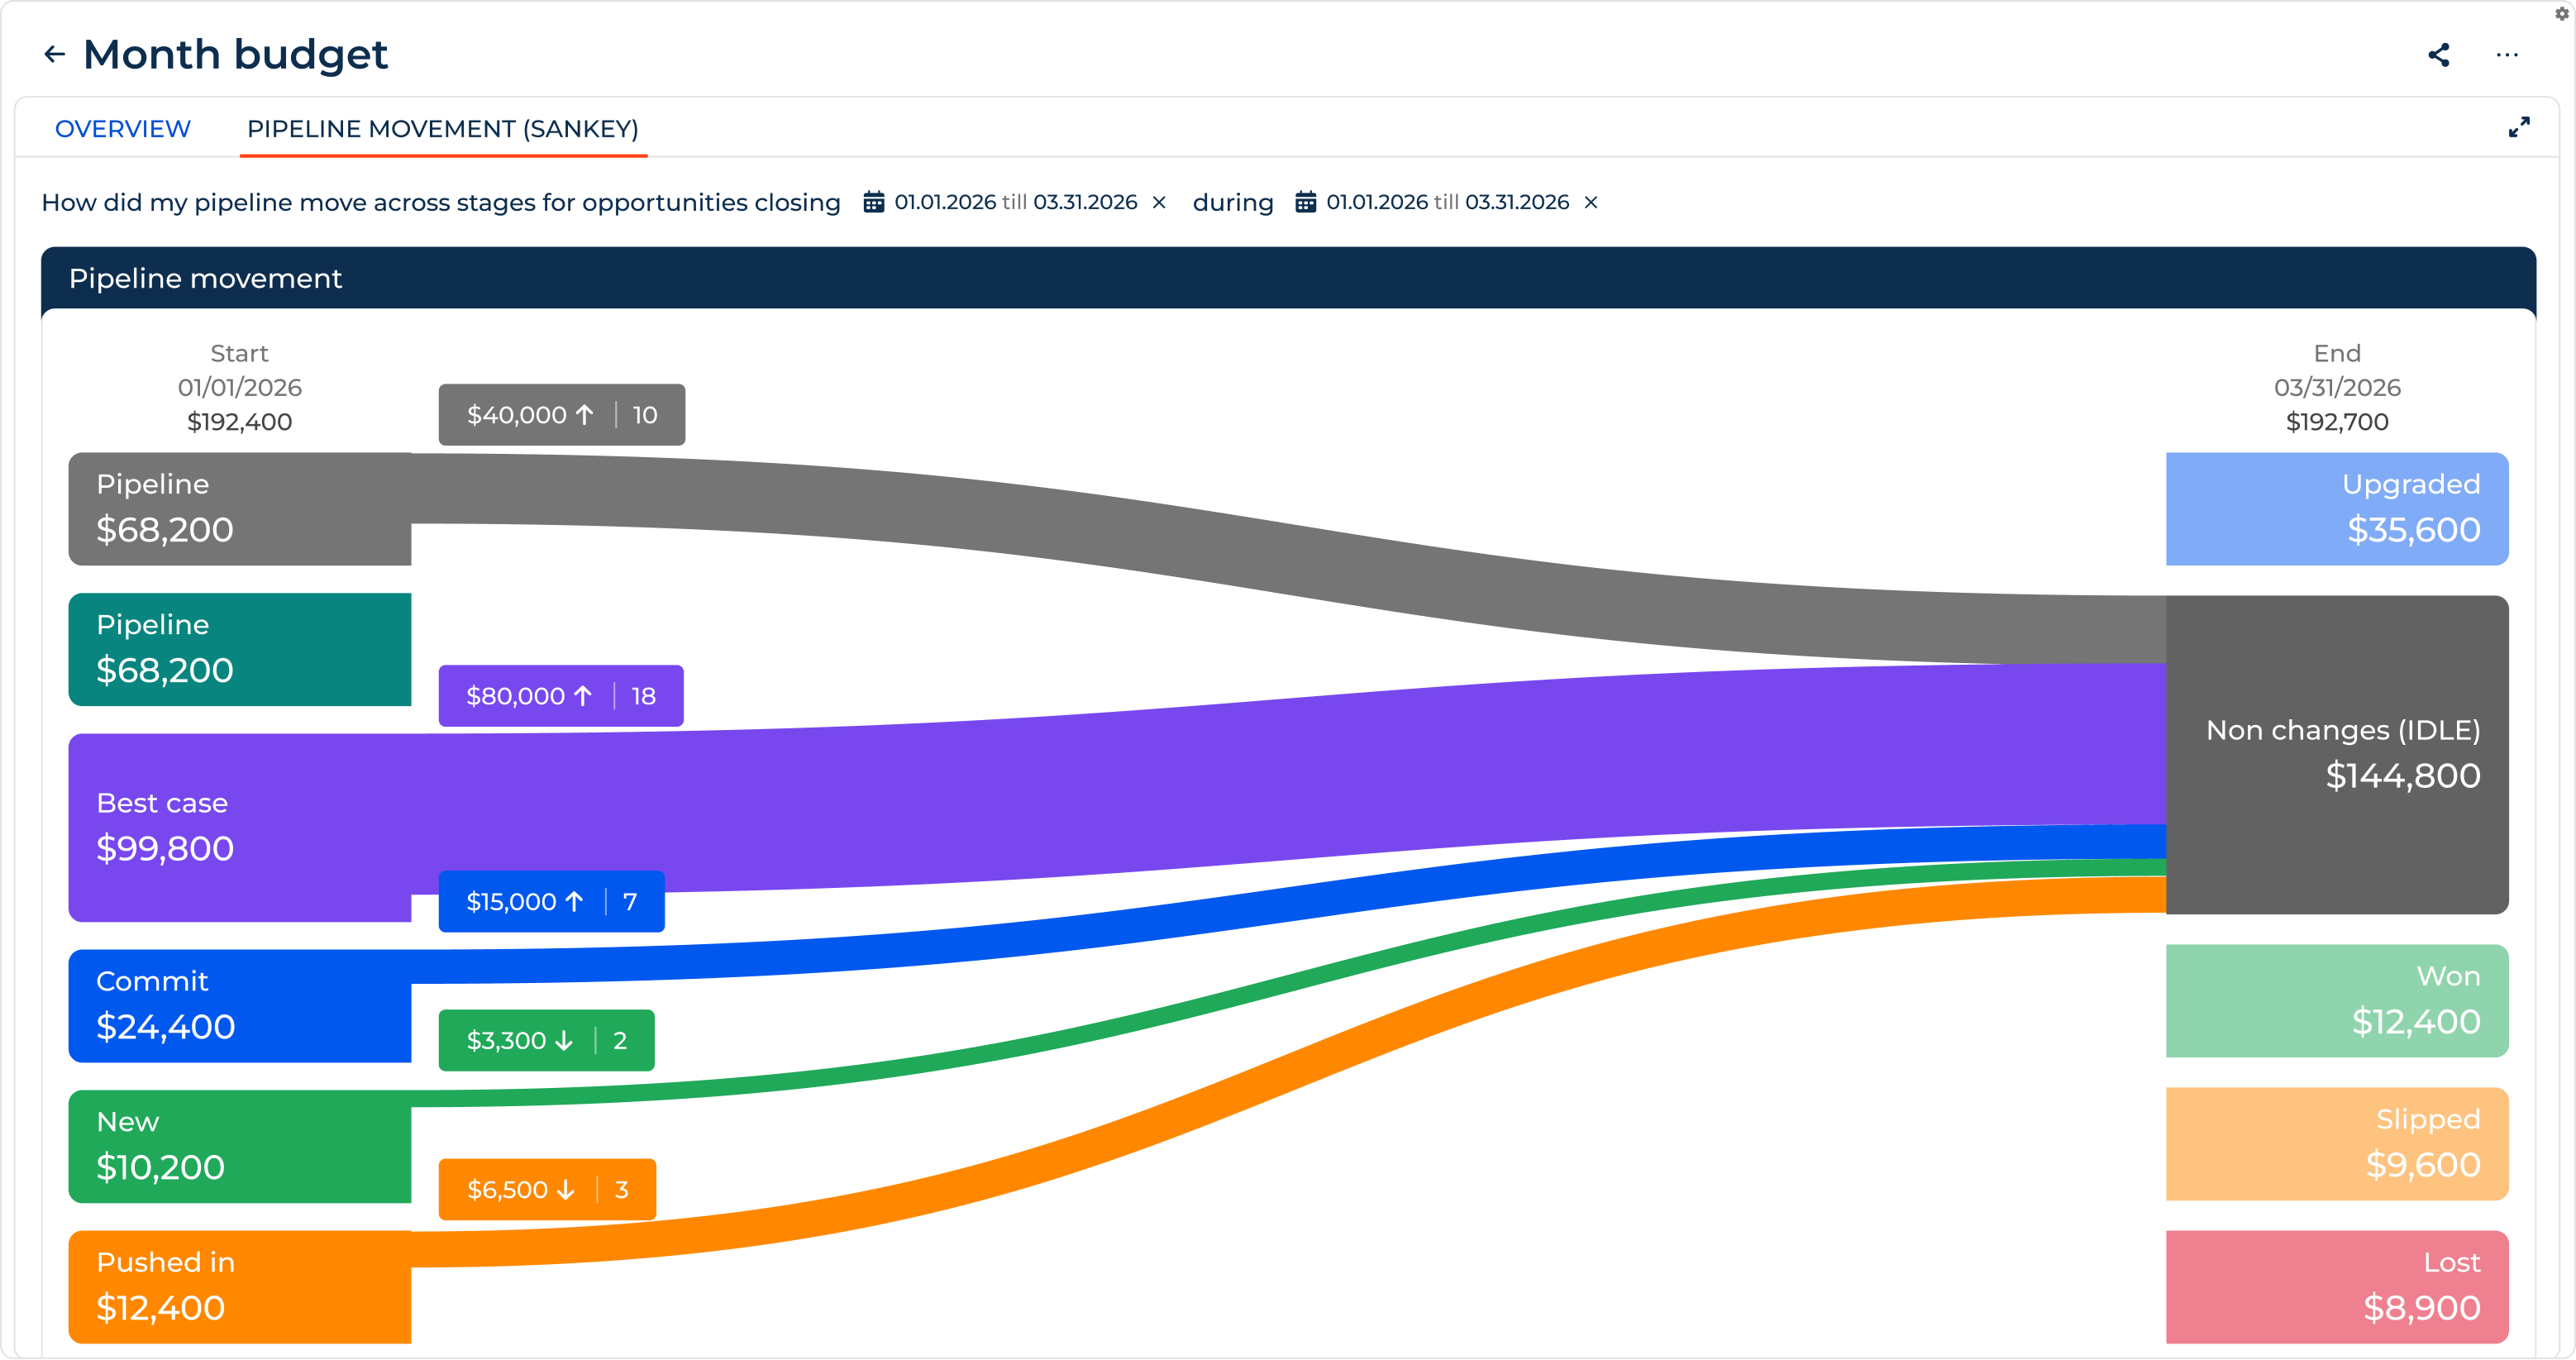Click the End date 03/31/2026 label

(2337, 388)
